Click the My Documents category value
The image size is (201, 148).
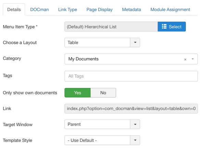pyautogui.click(x=84, y=59)
